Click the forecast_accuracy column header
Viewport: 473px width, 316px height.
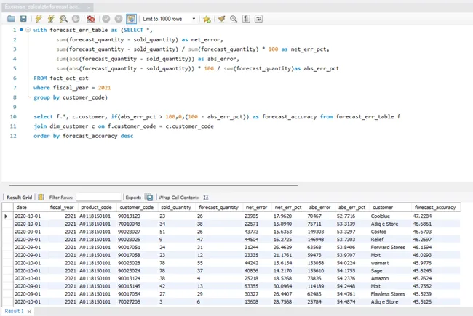[435, 207]
